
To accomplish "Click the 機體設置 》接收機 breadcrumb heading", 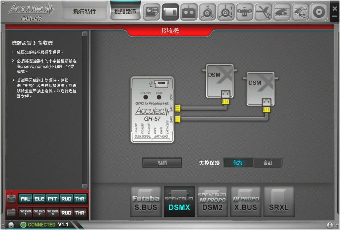I will click(32, 43).
